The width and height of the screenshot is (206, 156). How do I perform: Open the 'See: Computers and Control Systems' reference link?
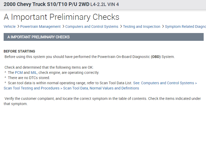coord(165,83)
